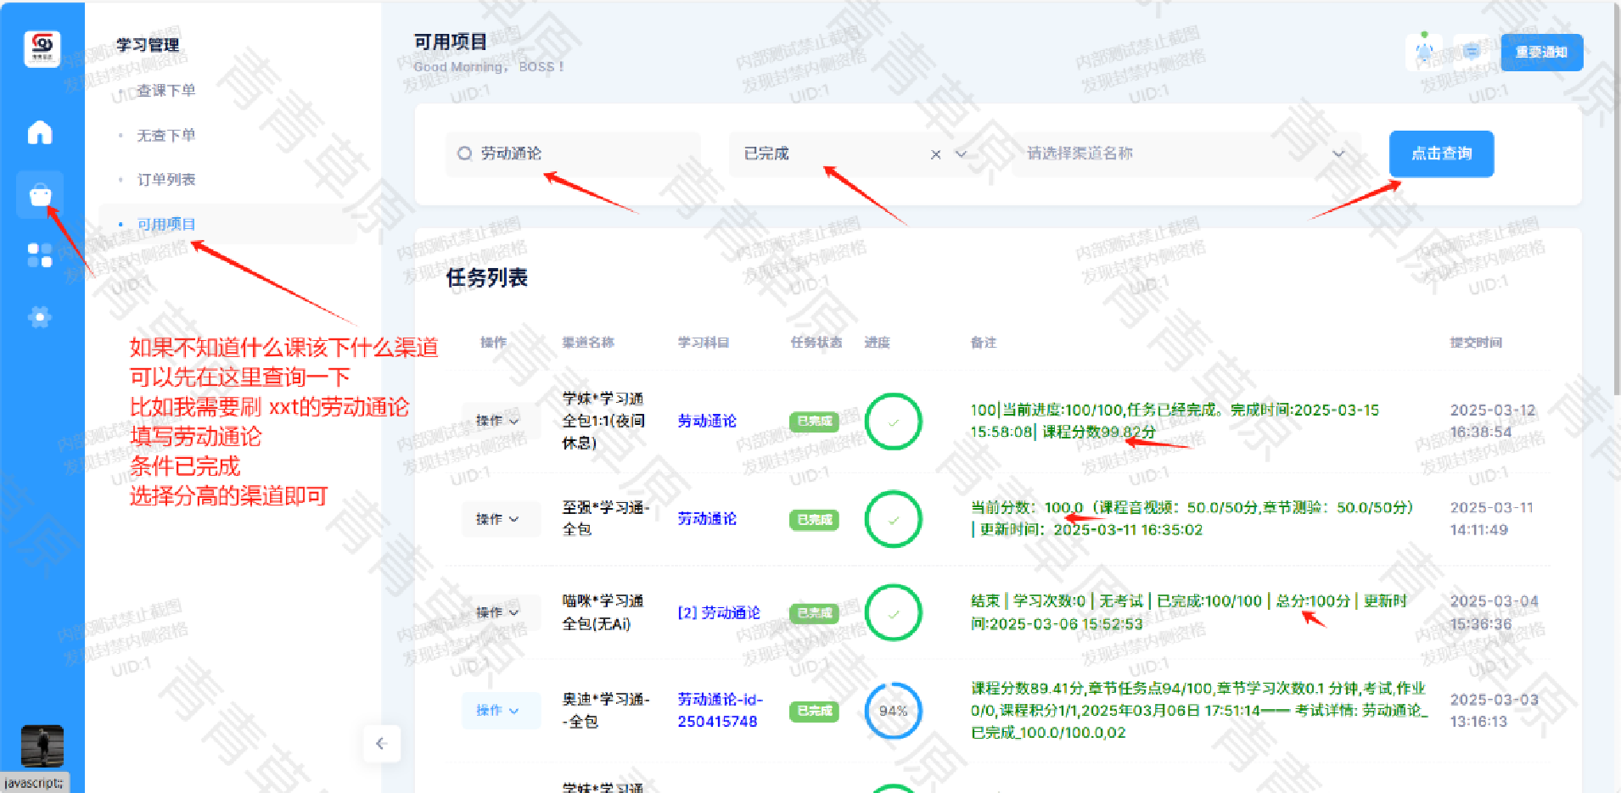Collapse the side menu with the left arrow
This screenshot has height=793, width=1621.
pyautogui.click(x=381, y=744)
